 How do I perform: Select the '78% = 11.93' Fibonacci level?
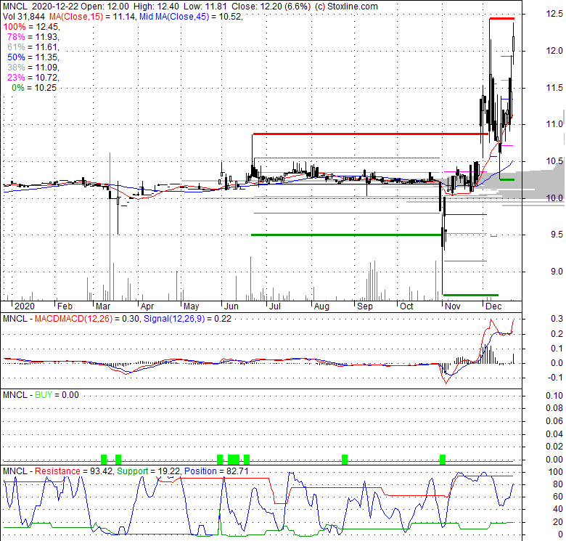pos(33,37)
